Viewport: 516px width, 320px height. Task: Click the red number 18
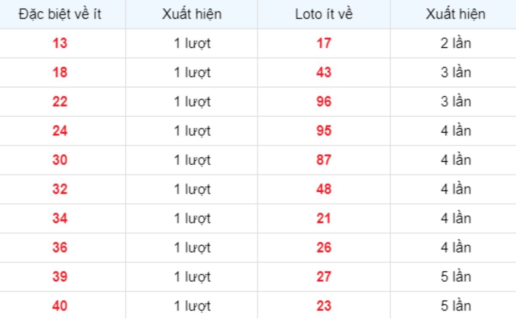coord(60,73)
